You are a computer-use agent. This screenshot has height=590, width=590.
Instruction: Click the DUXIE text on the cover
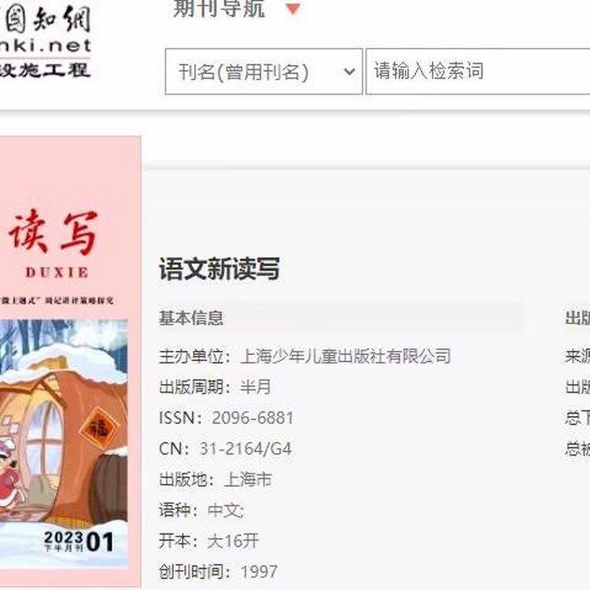[x=57, y=272]
